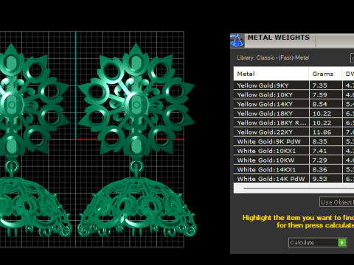This screenshot has height=265, width=354.
Task: Click the 8.54 grams cell
Action: [x=325, y=104]
